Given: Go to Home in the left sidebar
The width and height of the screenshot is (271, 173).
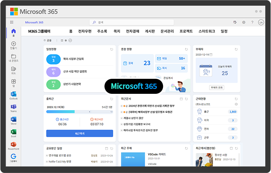Looking at the screenshot, I should [13, 33].
